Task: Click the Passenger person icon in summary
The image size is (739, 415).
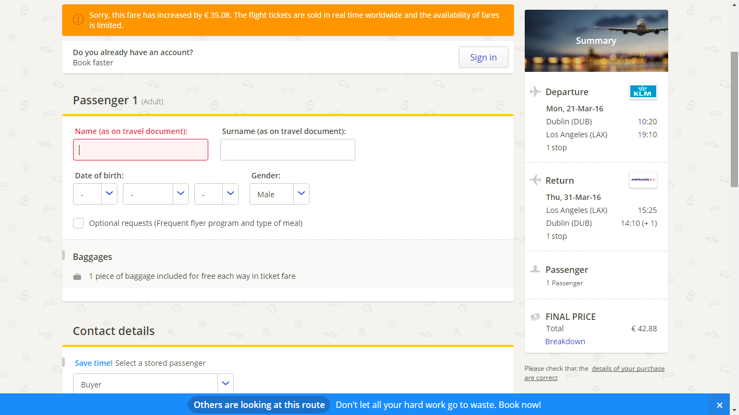Action: (535, 269)
